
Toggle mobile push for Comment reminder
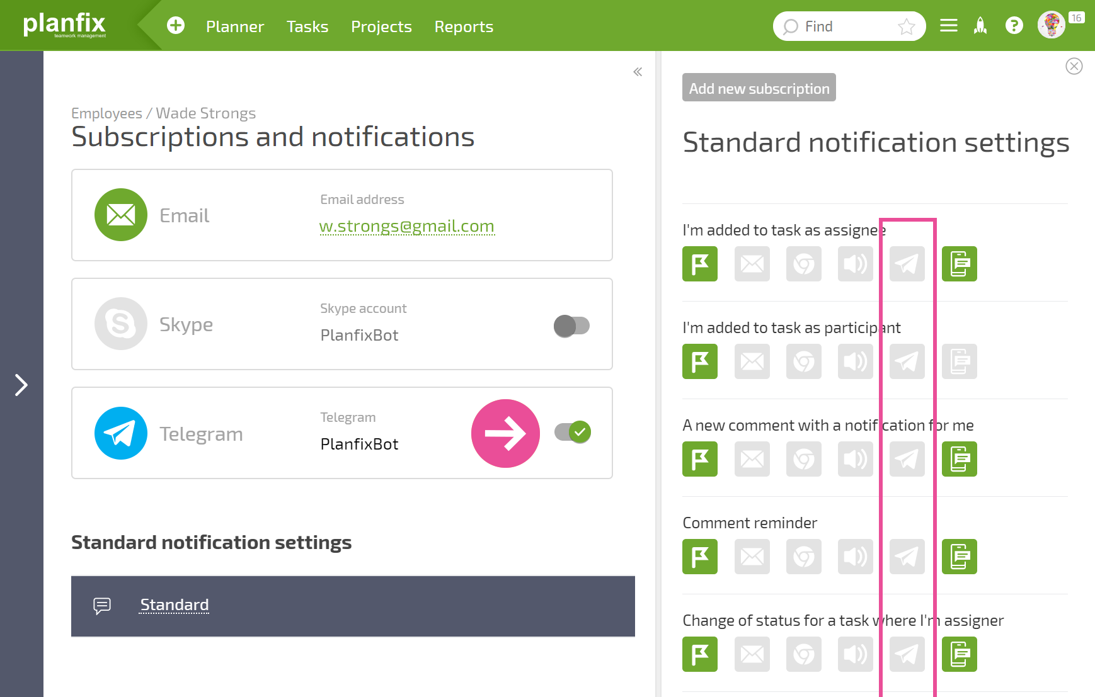tap(960, 557)
